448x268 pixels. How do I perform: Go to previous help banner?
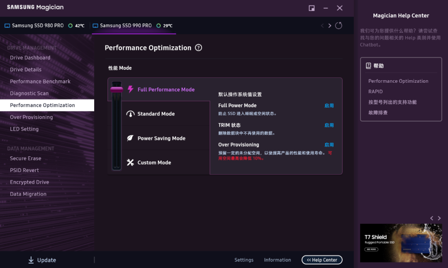pos(432,218)
